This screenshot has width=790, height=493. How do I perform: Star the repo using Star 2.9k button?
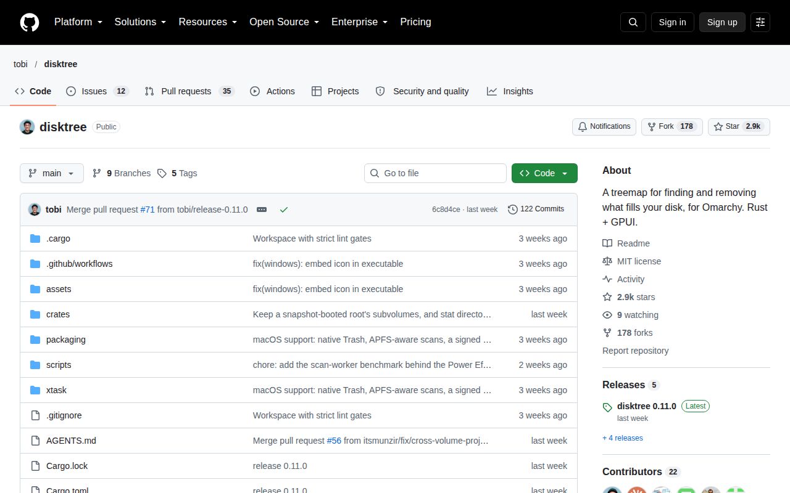739,127
